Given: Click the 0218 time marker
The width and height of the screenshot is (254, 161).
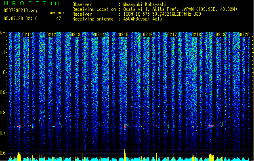Looking at the screenshot, I should tap(196, 35).
